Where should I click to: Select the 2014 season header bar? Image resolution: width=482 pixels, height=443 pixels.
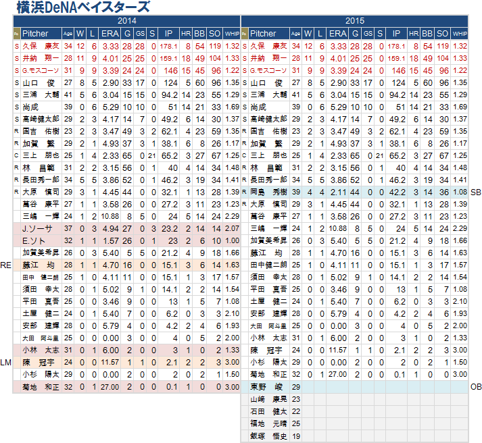pyautogui.click(x=126, y=21)
